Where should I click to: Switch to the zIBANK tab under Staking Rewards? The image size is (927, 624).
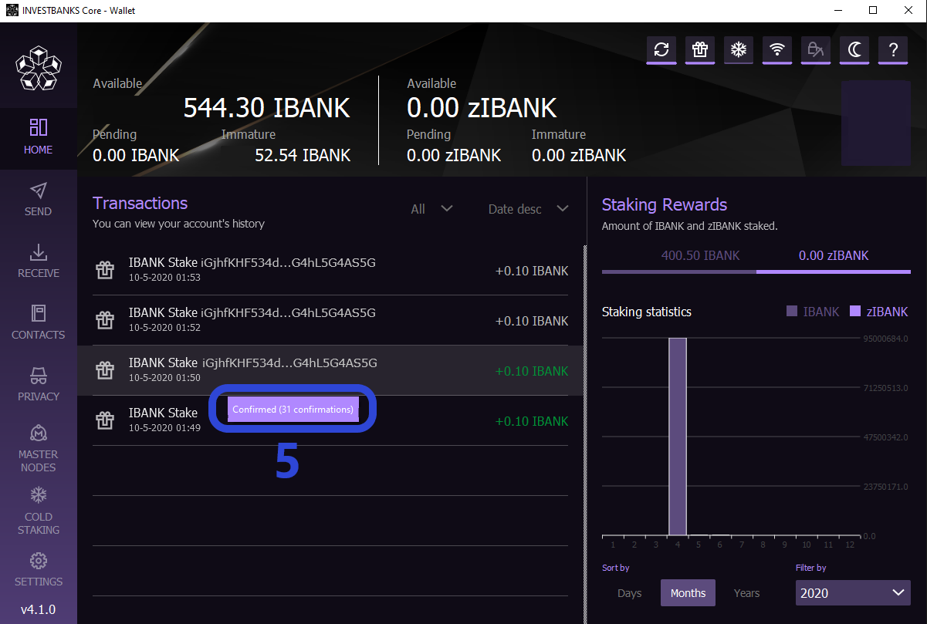click(834, 258)
